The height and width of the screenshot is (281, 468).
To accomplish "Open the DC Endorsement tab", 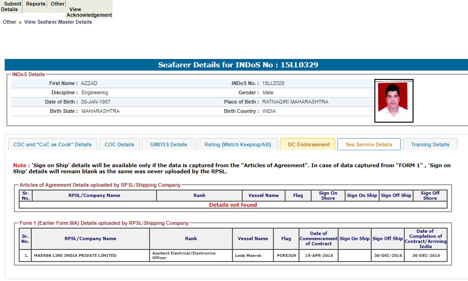I will (309, 144).
